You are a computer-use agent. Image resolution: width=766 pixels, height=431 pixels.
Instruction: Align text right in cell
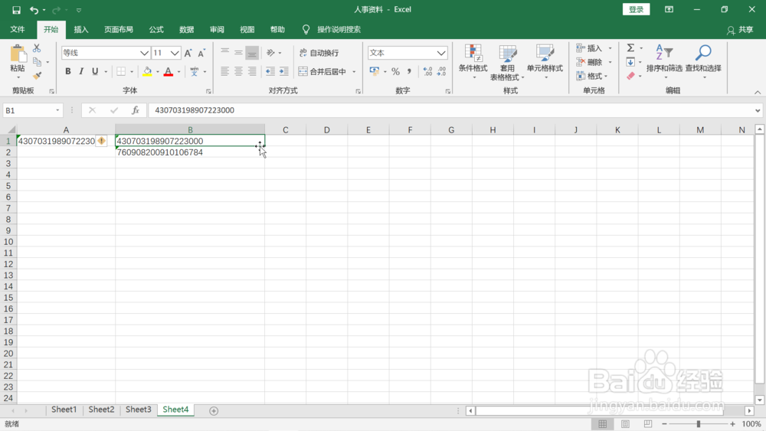(252, 72)
